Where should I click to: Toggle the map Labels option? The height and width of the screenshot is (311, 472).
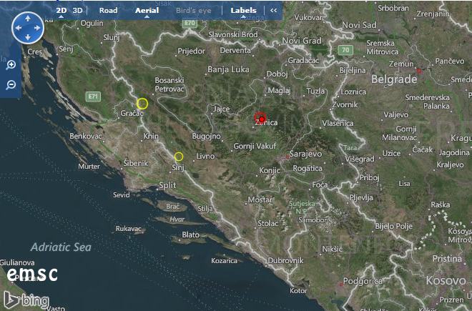[x=243, y=11]
